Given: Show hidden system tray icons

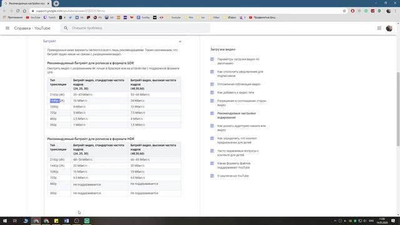Looking at the screenshot, I should point(335,221).
